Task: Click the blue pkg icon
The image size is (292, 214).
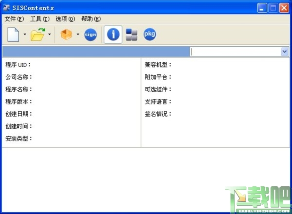Action: 150,34
